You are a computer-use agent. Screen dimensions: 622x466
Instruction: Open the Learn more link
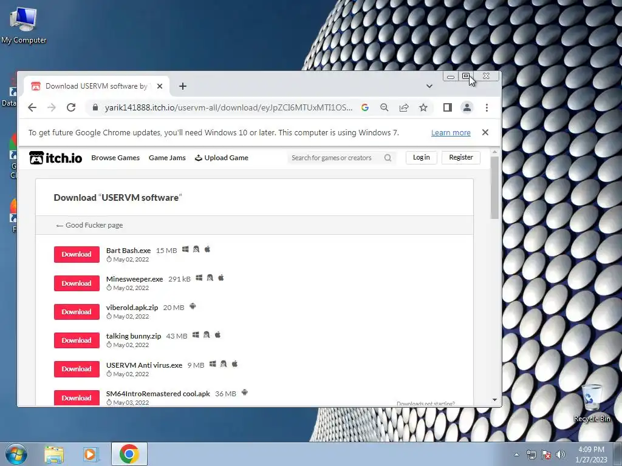pyautogui.click(x=451, y=133)
